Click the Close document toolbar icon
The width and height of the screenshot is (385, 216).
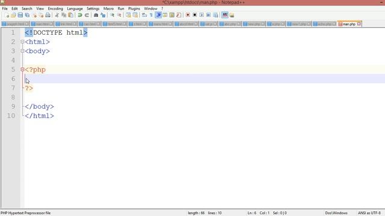[34, 15]
